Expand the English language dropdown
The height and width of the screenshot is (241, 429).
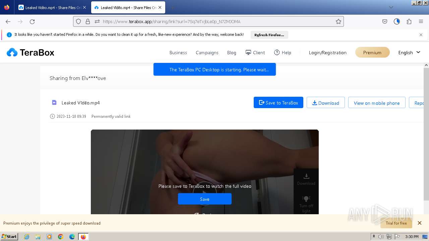click(409, 53)
